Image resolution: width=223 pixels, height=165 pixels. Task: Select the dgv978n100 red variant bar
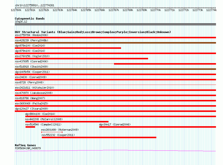pos(68,48)
